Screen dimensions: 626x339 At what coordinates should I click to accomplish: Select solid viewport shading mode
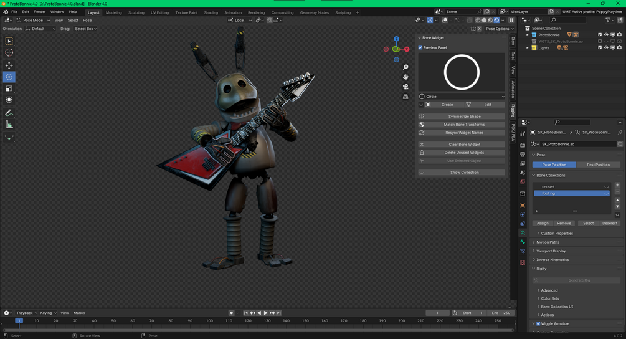click(x=484, y=21)
